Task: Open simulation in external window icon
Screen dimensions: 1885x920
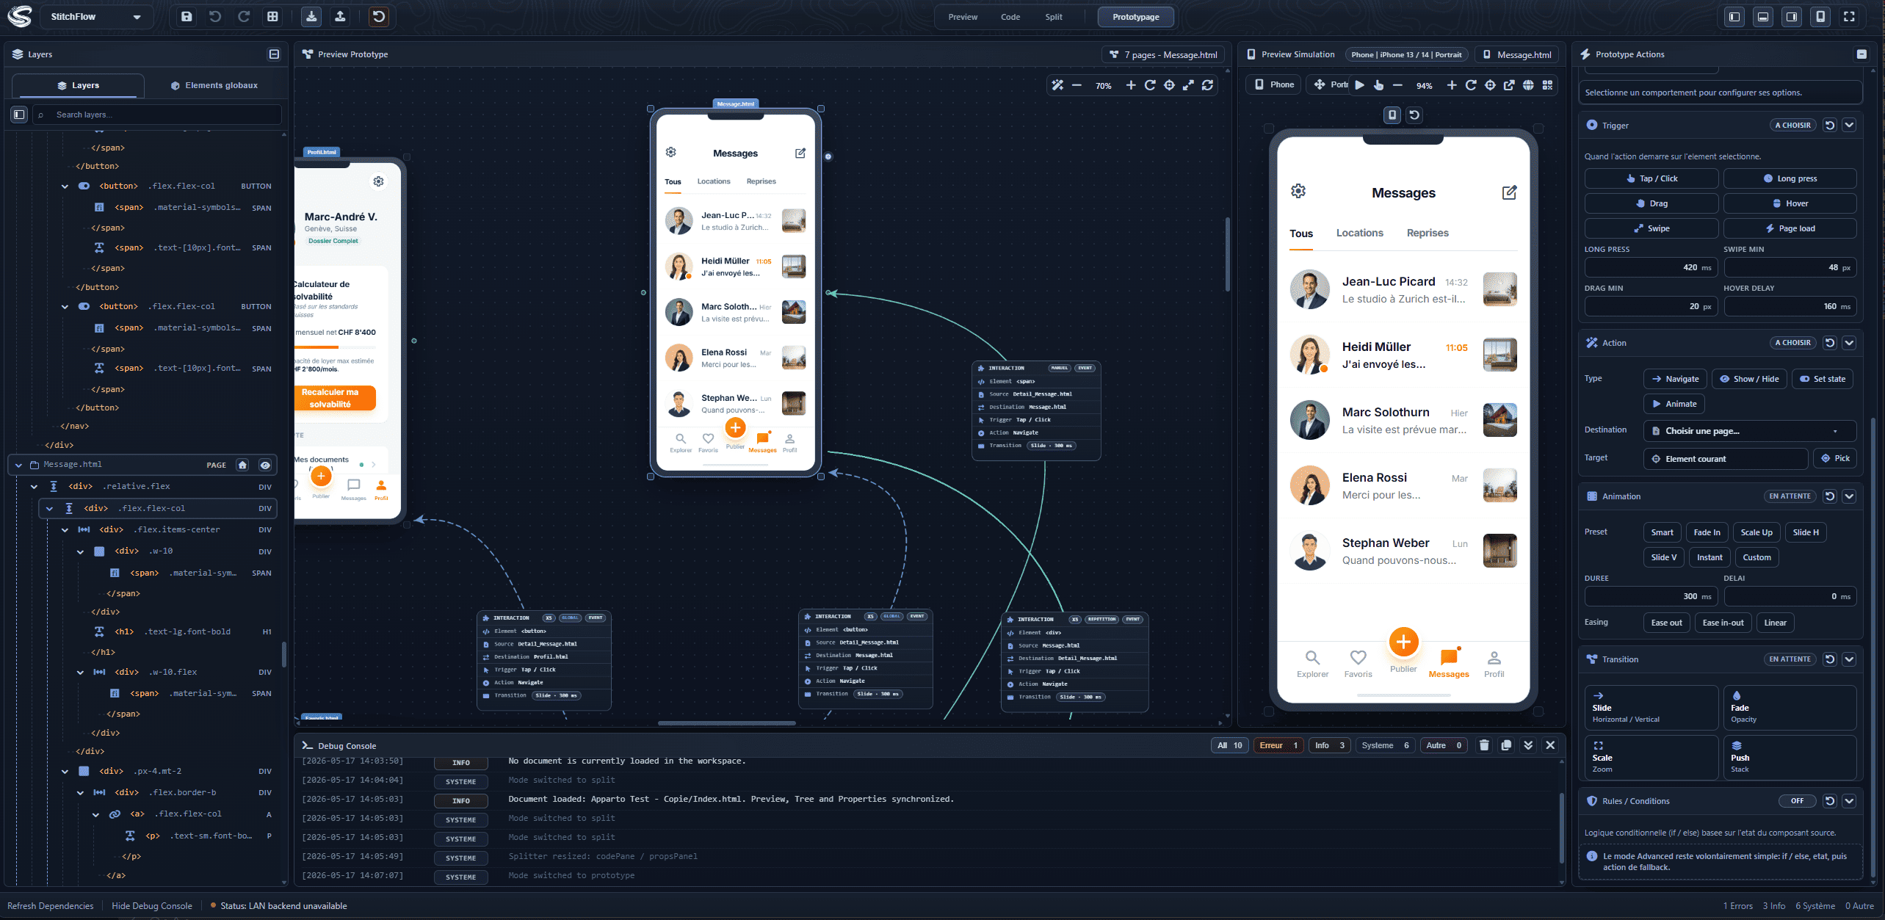Action: click(1509, 85)
